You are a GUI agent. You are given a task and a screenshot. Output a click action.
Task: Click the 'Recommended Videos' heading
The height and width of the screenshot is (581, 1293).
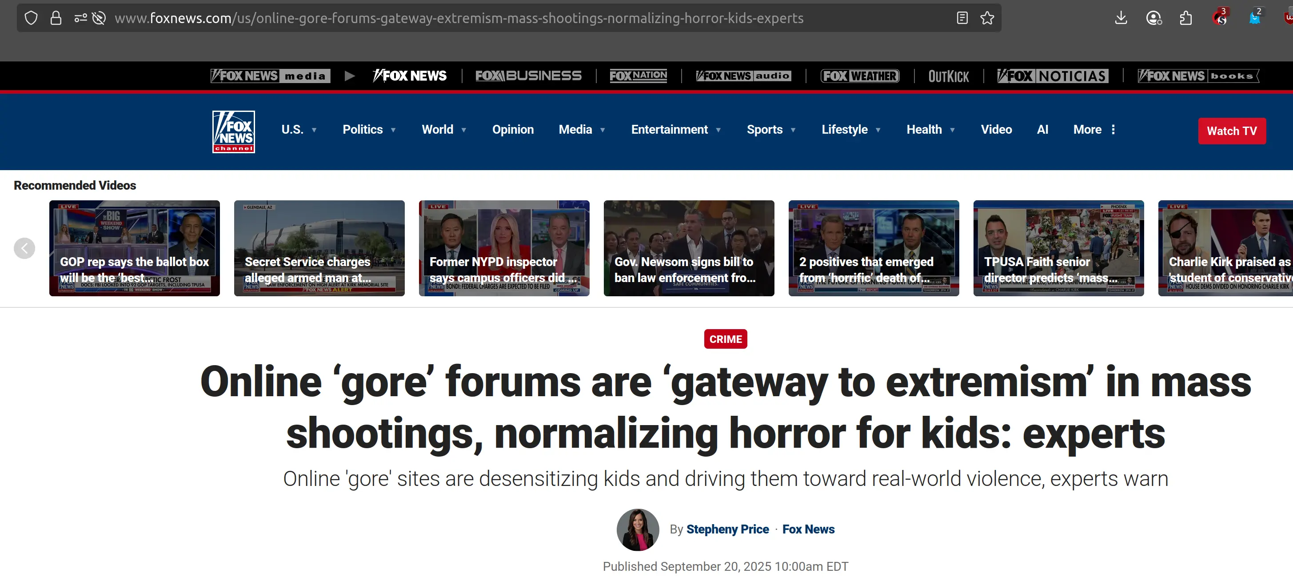75,185
